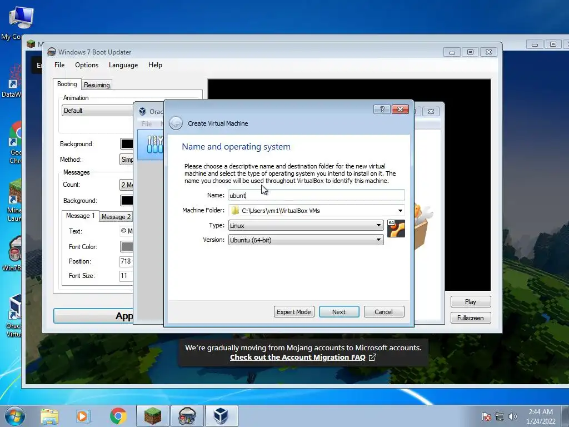This screenshot has height=427, width=569.
Task: Select the Message 2 tab
Action: tap(116, 217)
